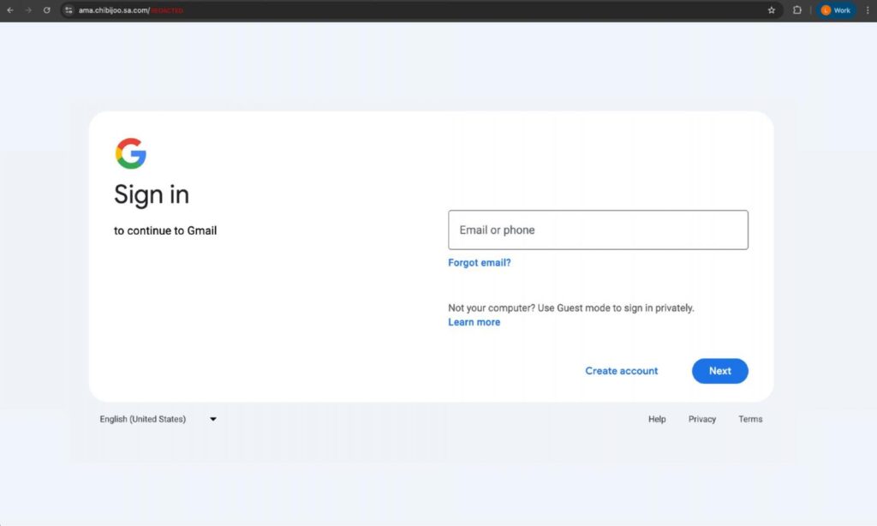877x526 pixels.
Task: Open the Learn more link
Action: (474, 322)
